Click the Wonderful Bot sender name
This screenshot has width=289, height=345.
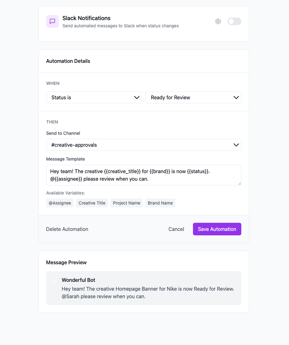(78, 280)
